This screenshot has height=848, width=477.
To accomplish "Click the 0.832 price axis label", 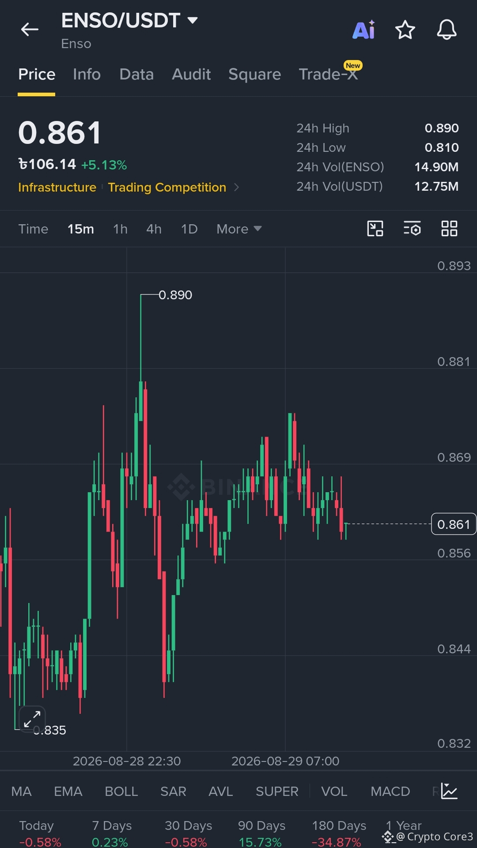I will point(454,743).
